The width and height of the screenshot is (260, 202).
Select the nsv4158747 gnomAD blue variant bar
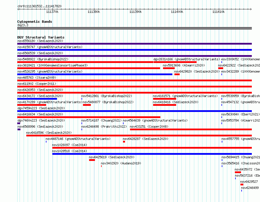tap(134, 50)
